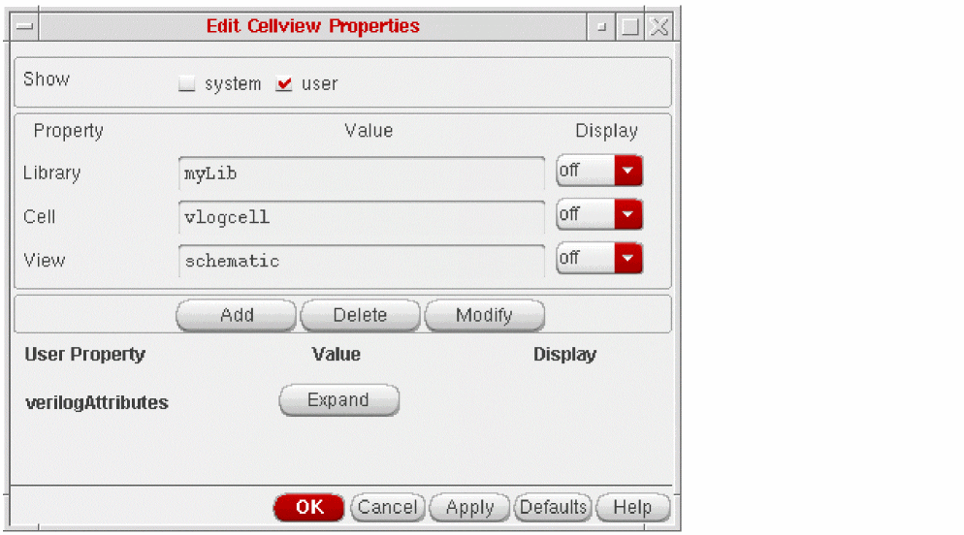This screenshot has height=535, width=964.
Task: Click the View field containing schematic
Action: [361, 262]
